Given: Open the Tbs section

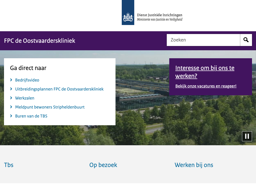Looking at the screenshot, I should [9, 165].
